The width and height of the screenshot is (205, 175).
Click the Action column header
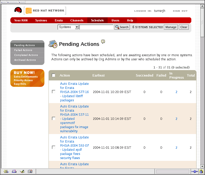point(65,76)
